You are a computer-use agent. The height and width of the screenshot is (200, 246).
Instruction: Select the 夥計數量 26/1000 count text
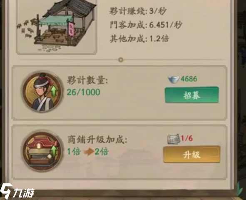coord(84,92)
